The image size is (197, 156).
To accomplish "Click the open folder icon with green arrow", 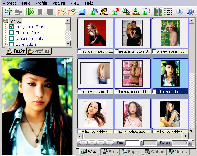I will [x=72, y=12].
